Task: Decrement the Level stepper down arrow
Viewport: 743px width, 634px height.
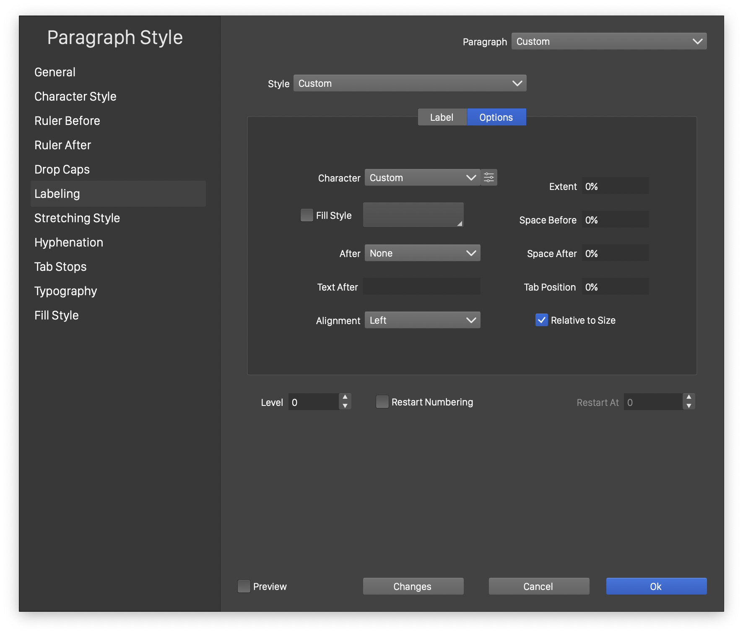Action: (345, 406)
